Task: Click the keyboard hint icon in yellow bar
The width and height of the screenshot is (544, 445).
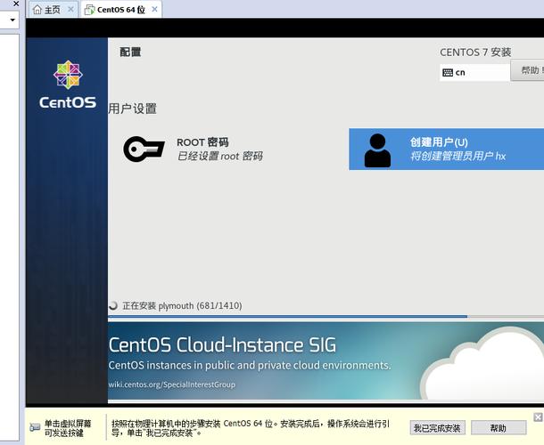Action: 35,427
